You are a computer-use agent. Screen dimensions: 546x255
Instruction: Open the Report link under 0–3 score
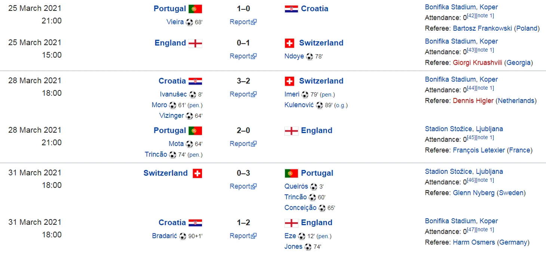(x=243, y=186)
